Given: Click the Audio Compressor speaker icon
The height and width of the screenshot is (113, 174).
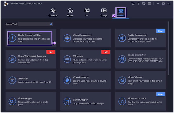Looking at the screenshot, I should pyautogui.click(x=122, y=38).
